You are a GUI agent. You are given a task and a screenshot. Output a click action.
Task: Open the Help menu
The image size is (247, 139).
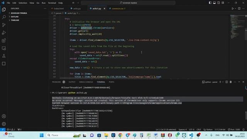(x=61, y=3)
